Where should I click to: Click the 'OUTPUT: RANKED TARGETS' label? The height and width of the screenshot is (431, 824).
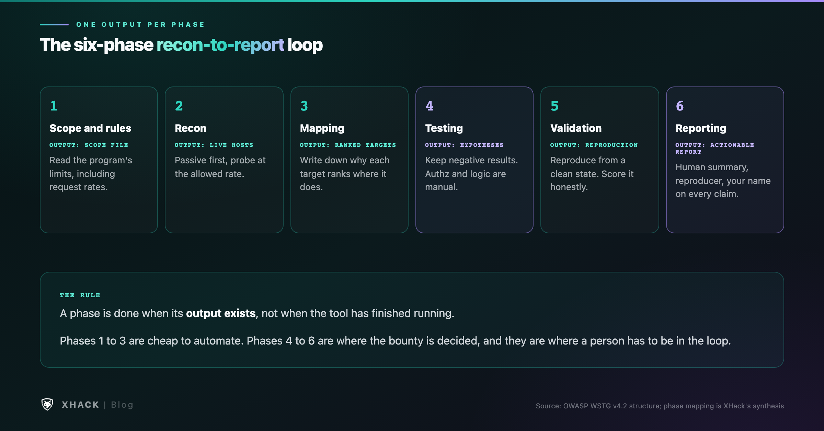(348, 145)
